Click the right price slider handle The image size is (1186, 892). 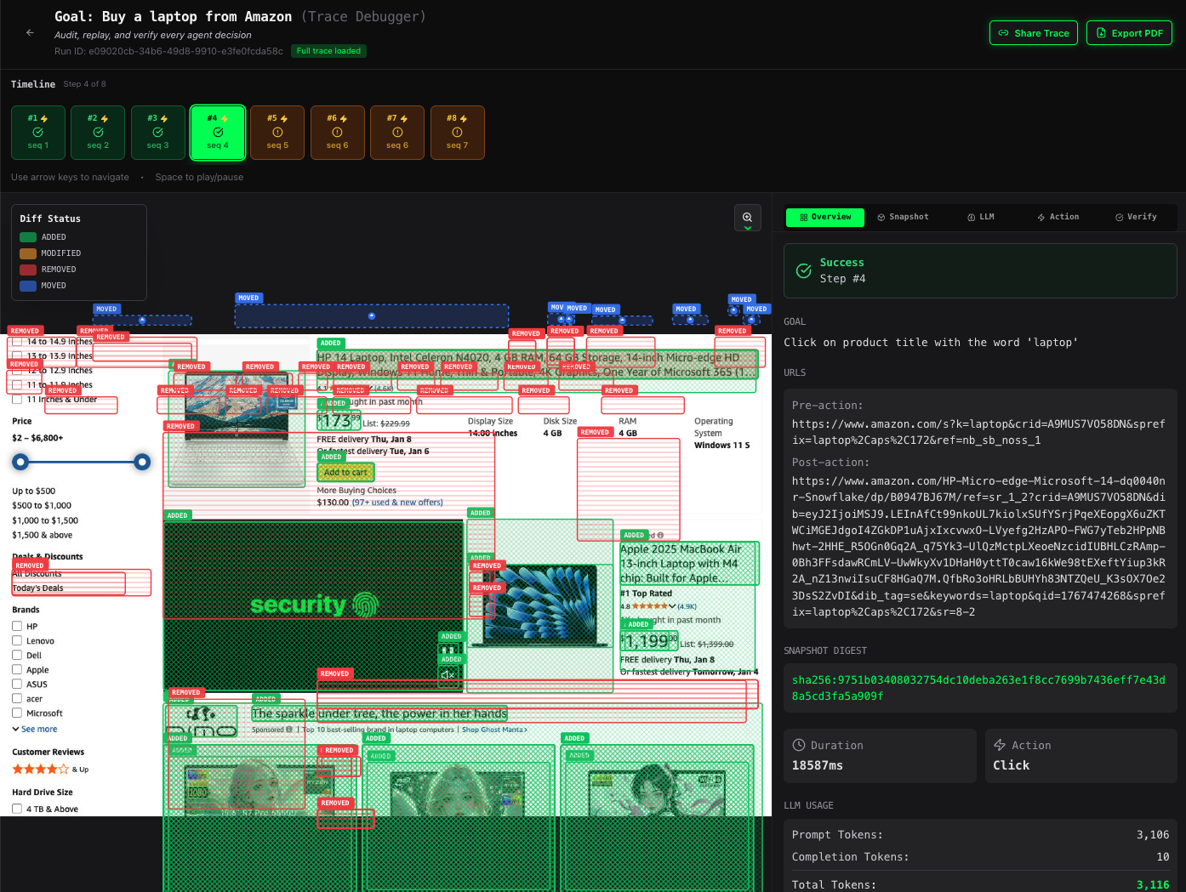[x=142, y=462]
